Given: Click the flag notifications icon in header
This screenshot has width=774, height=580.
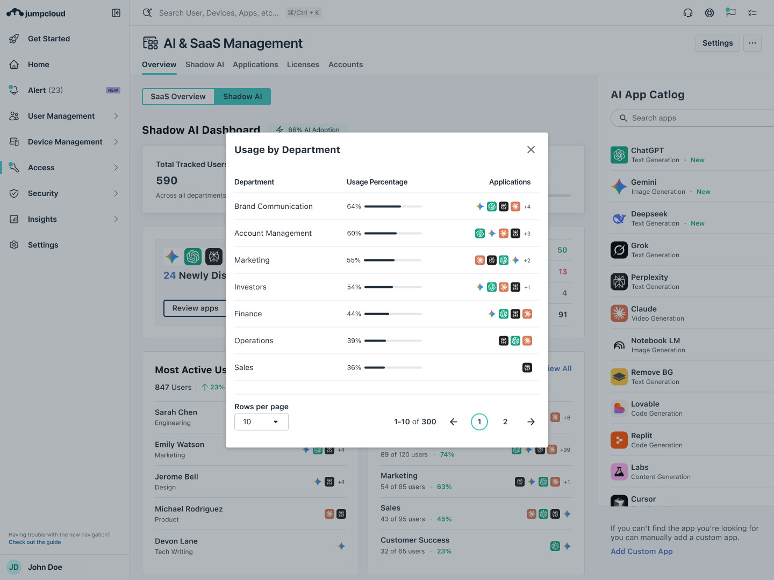Looking at the screenshot, I should point(730,13).
